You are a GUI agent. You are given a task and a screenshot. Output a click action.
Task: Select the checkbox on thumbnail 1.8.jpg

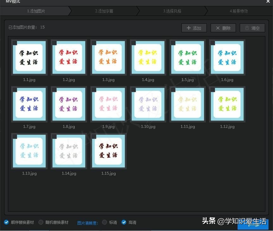point(54,90)
